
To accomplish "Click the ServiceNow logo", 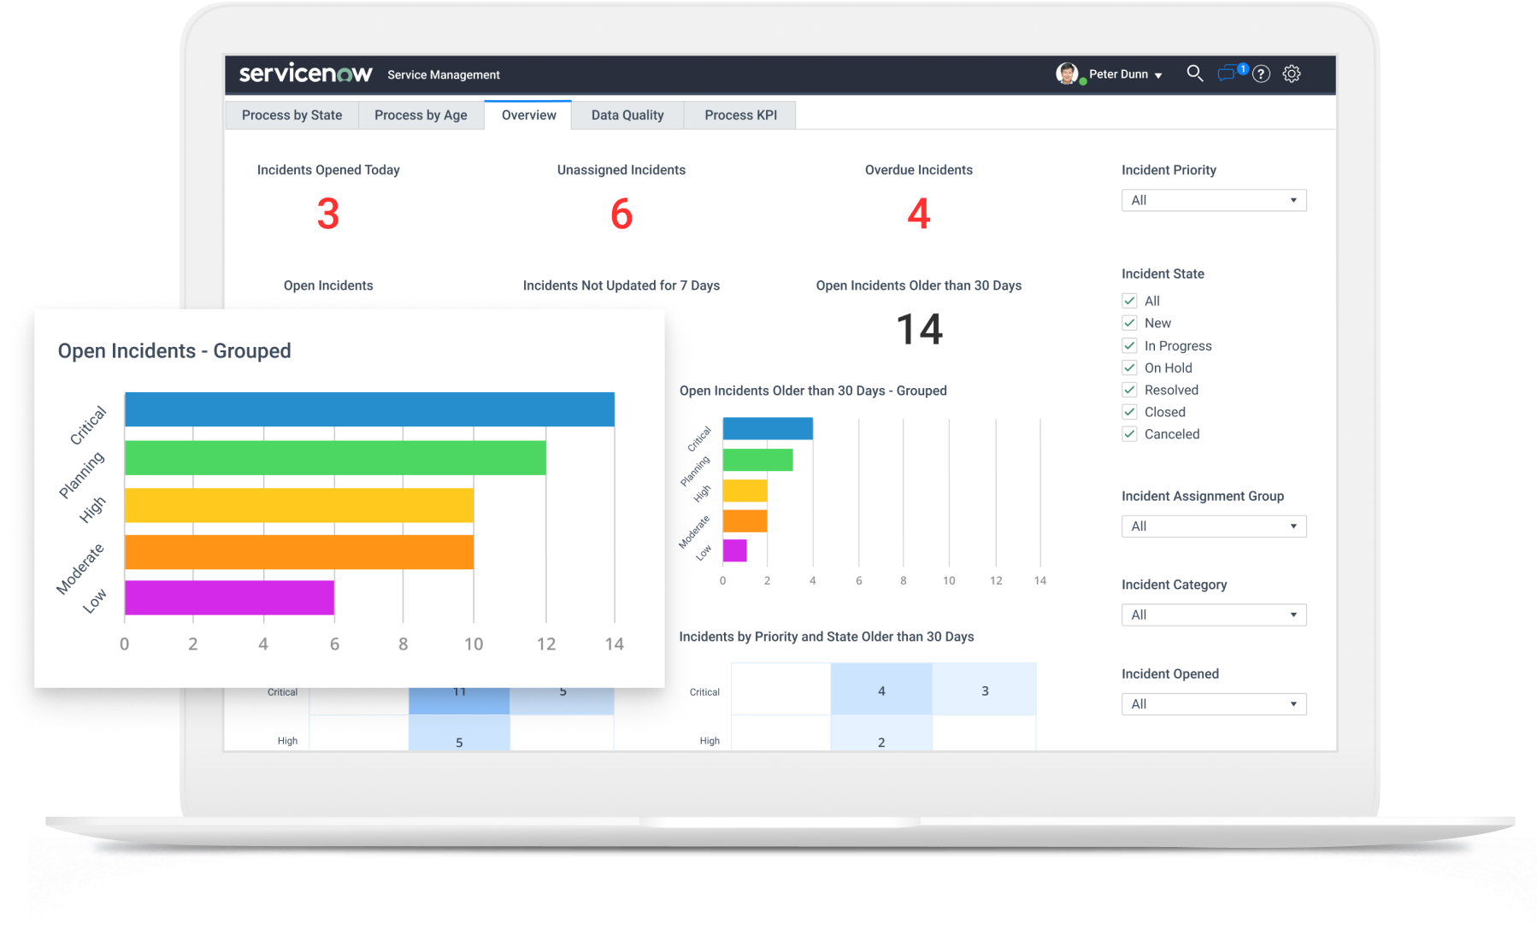I will click(305, 73).
